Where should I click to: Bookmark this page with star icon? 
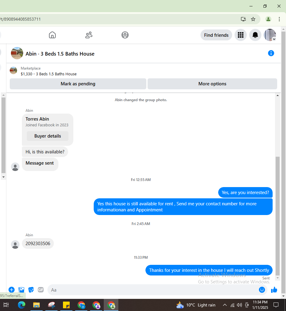(x=253, y=19)
